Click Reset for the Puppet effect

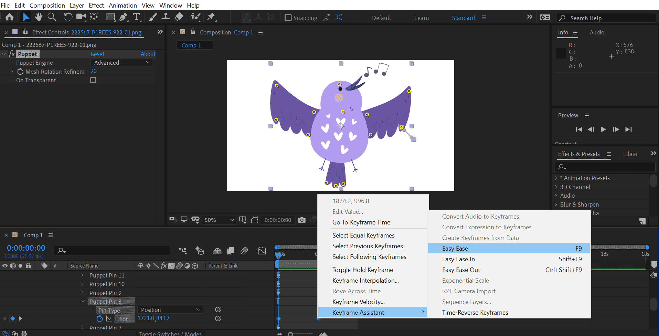click(97, 54)
